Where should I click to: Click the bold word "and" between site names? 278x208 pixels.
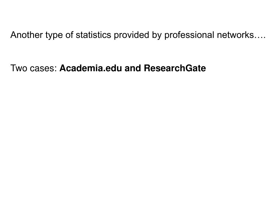tap(133, 69)
